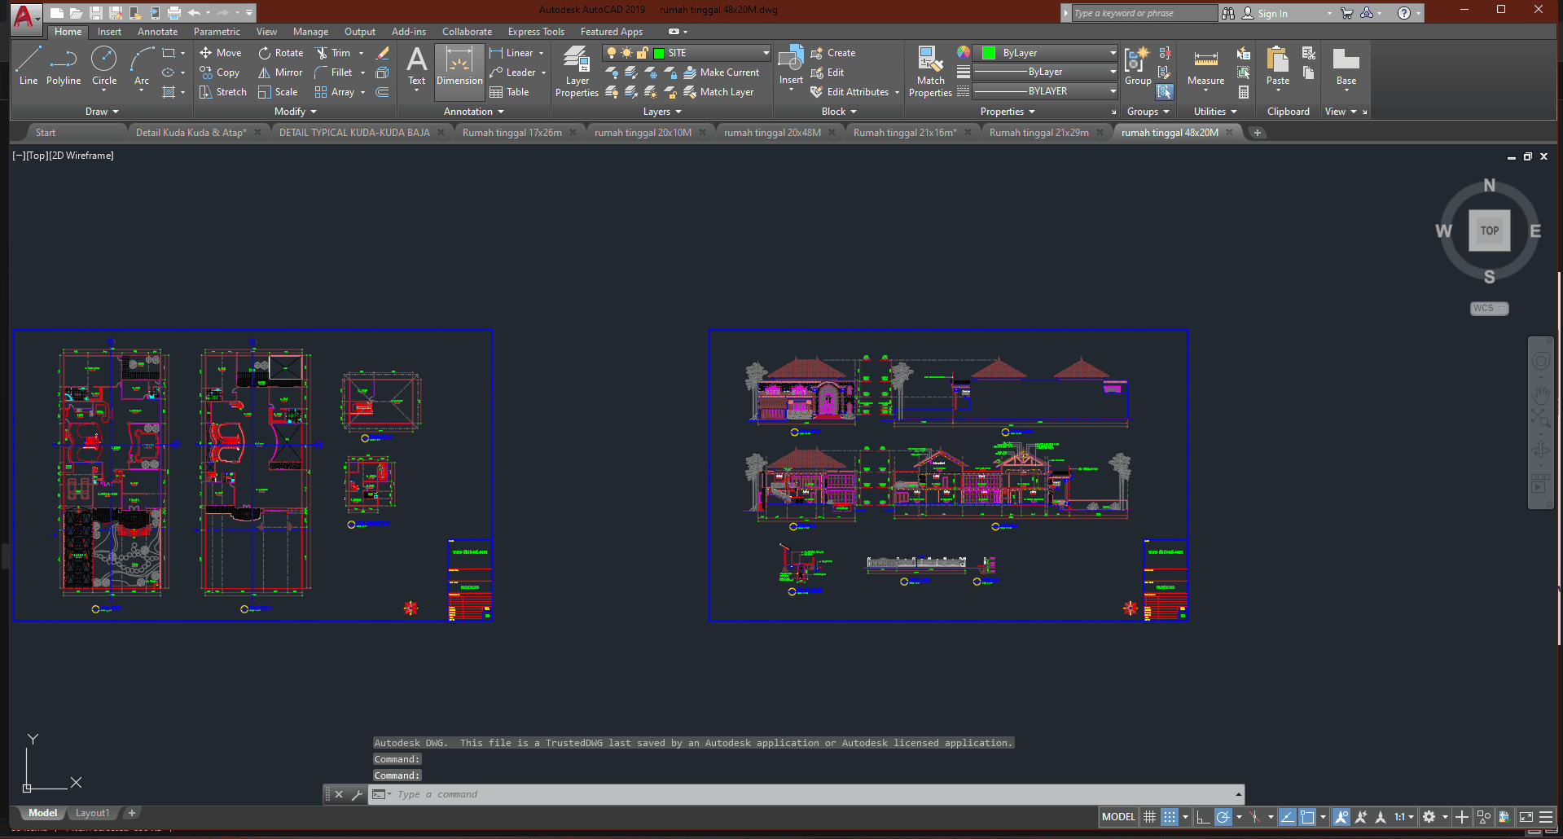Toggle Polar Tracking in status bar

[1223, 817]
